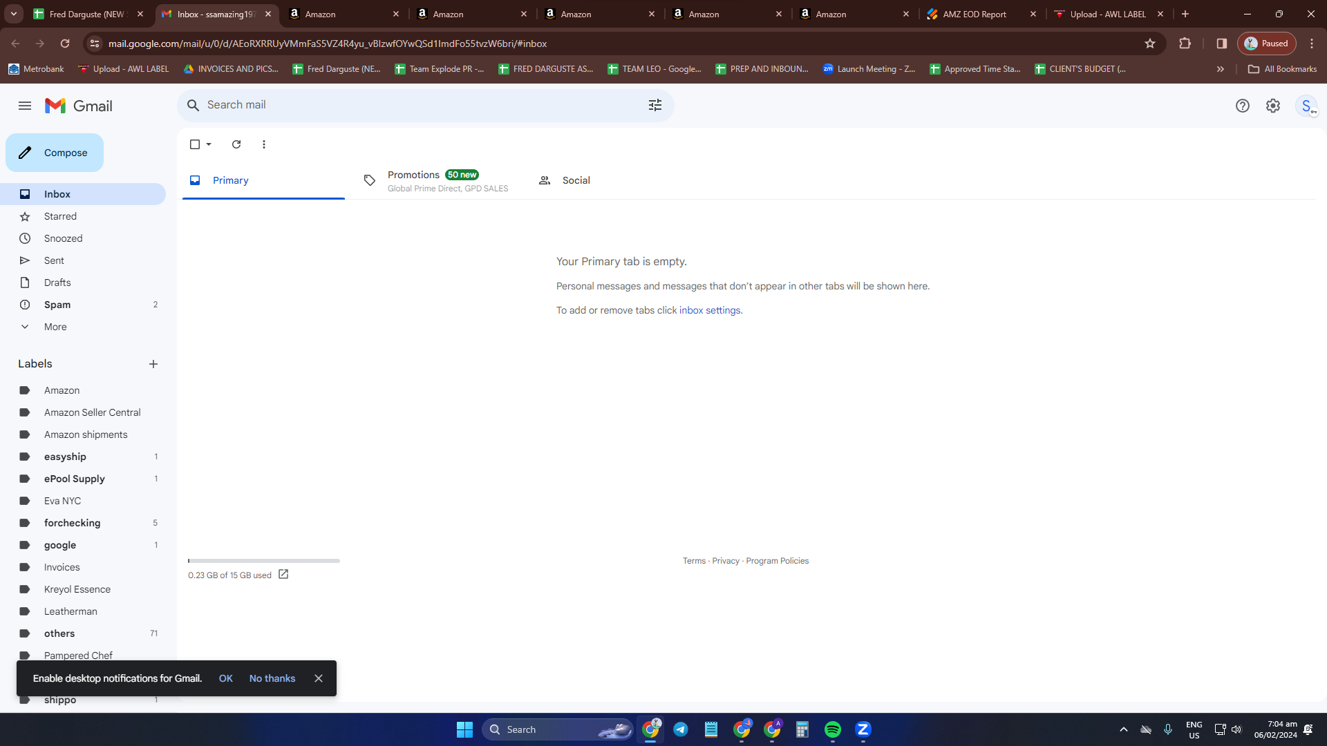This screenshot has width=1327, height=746.
Task: Open the Paused profile button in Chrome
Action: (1267, 44)
